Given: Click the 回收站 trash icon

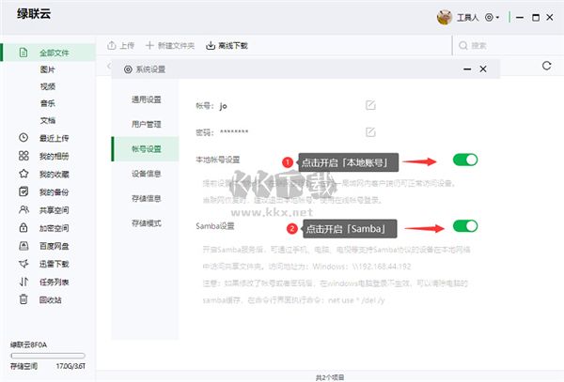Looking at the screenshot, I should [23, 299].
